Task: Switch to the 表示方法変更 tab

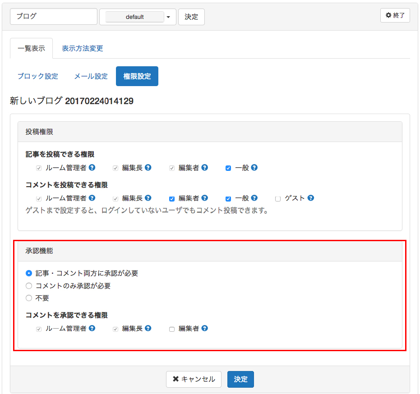Action: (x=83, y=48)
